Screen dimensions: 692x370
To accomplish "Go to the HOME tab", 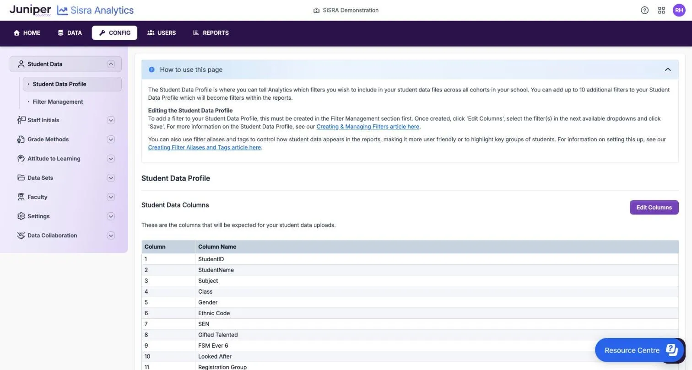I will pyautogui.click(x=27, y=33).
